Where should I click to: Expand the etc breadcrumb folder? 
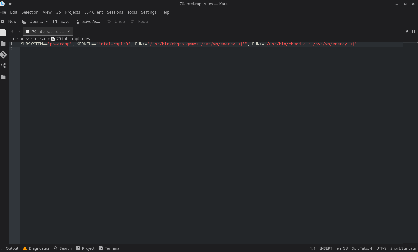click(x=12, y=39)
